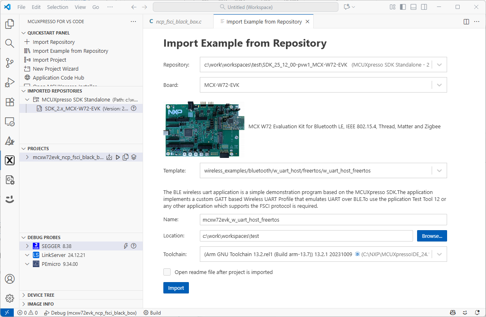
Task: Open the Board dropdown showing MCX-W72-EVK
Action: click(439, 85)
